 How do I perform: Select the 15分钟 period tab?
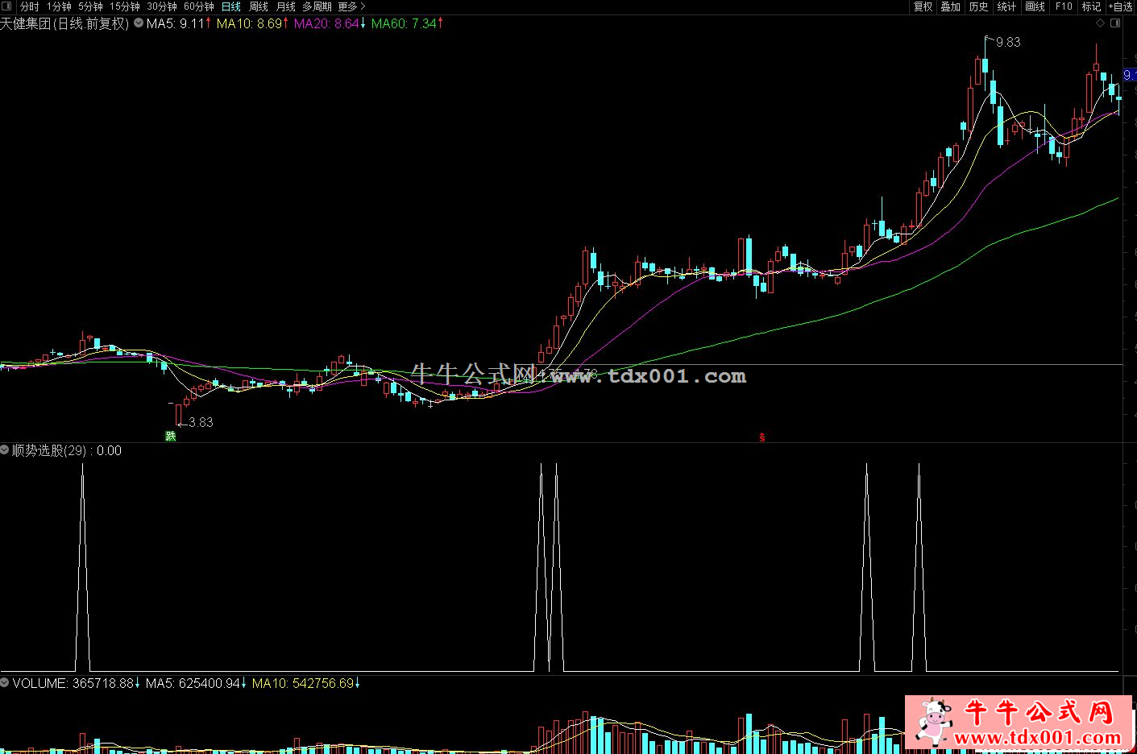tap(125, 6)
